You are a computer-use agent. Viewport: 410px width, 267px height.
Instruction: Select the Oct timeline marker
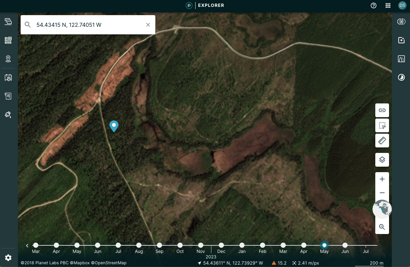pyautogui.click(x=180, y=245)
